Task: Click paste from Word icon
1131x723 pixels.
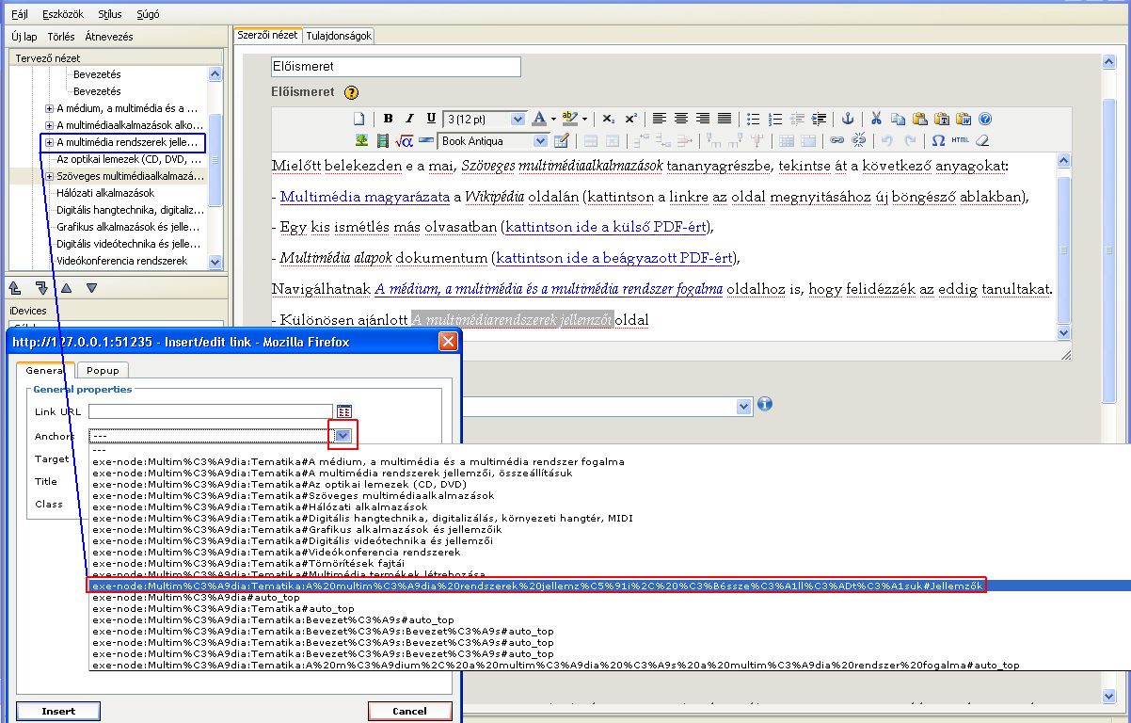Action: click(x=964, y=120)
